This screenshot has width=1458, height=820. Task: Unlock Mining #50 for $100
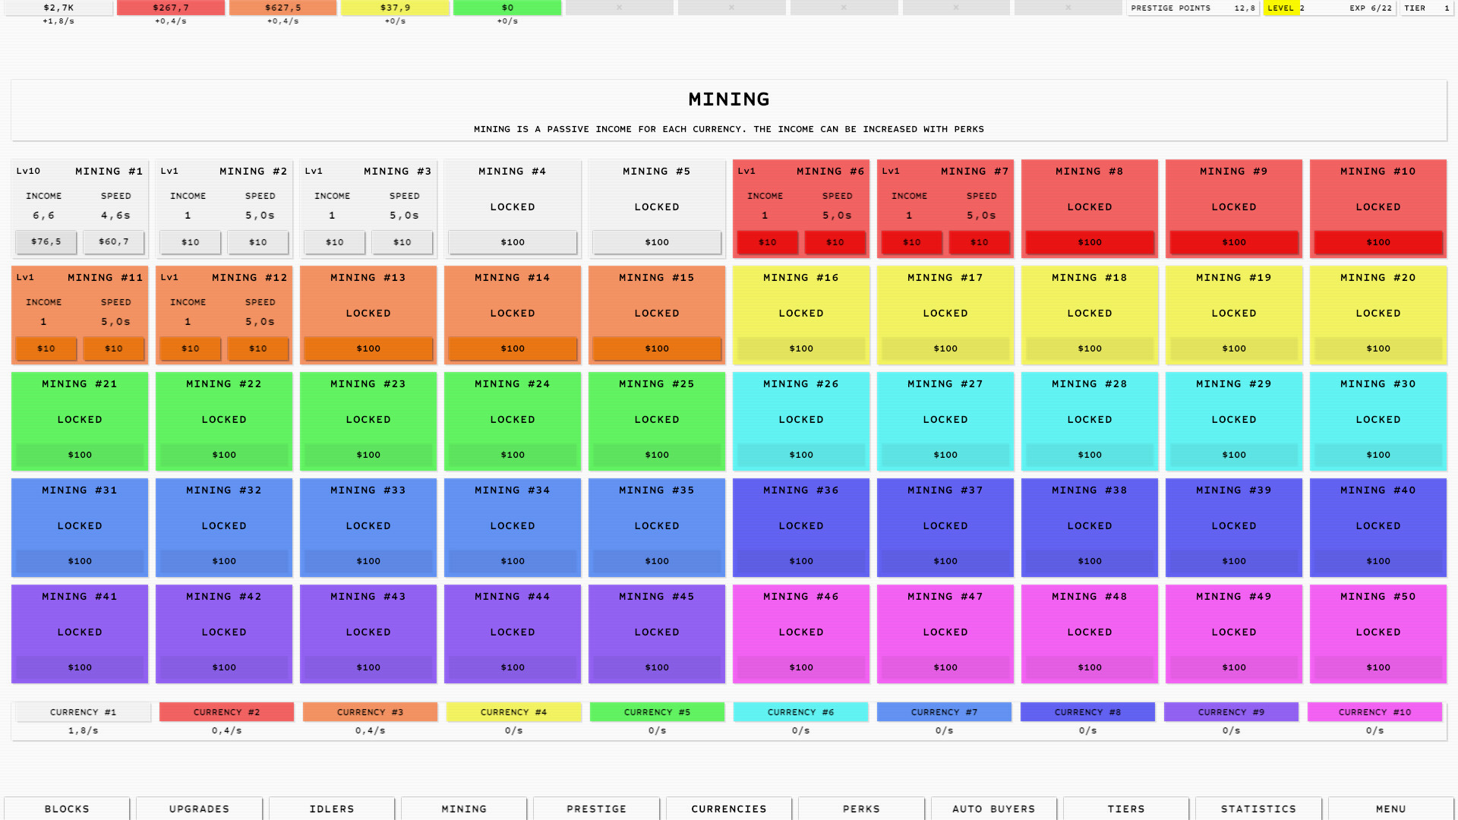(x=1378, y=667)
